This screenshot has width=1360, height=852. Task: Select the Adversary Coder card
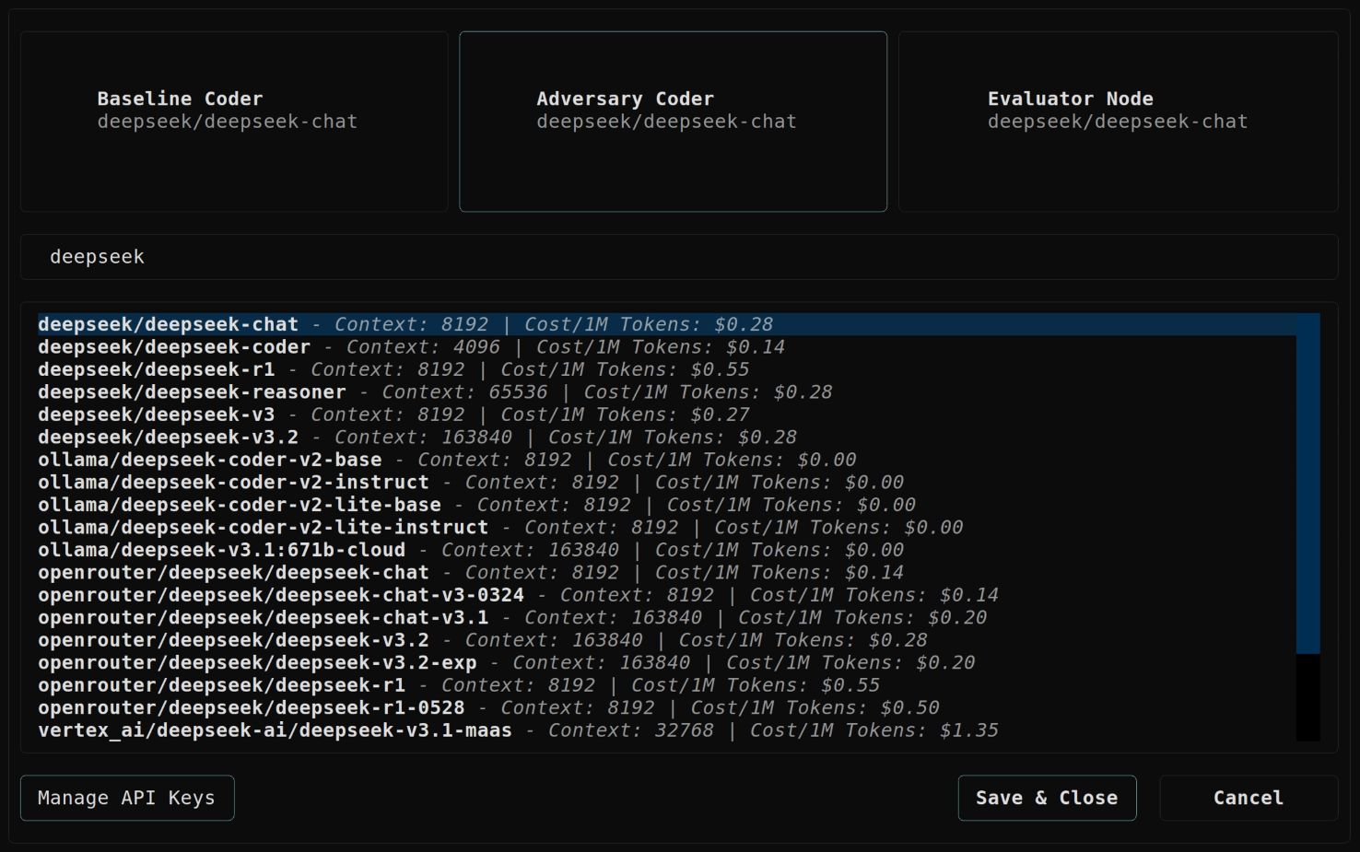point(674,122)
